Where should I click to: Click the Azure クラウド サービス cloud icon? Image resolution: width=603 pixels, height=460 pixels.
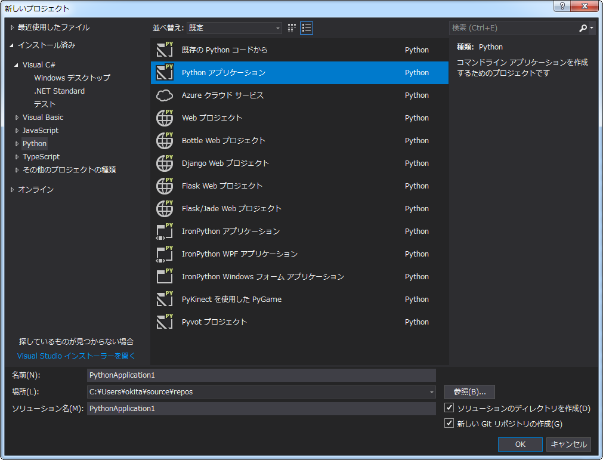pos(165,95)
